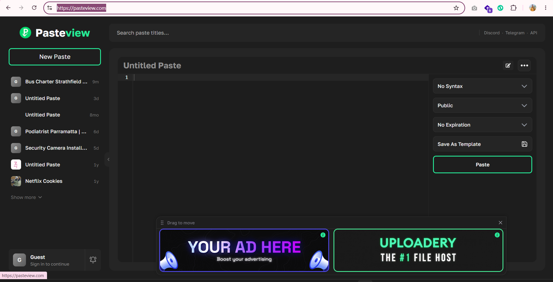Open the browser three-dot menu
Screen dimensions: 553x282
click(x=545, y=8)
